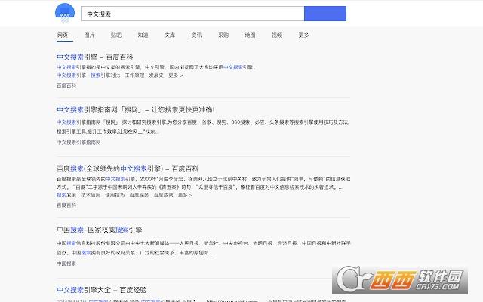Open result 中国搜索-国家权威搜索引擎
This screenshot has height=302, width=483.
(100, 230)
